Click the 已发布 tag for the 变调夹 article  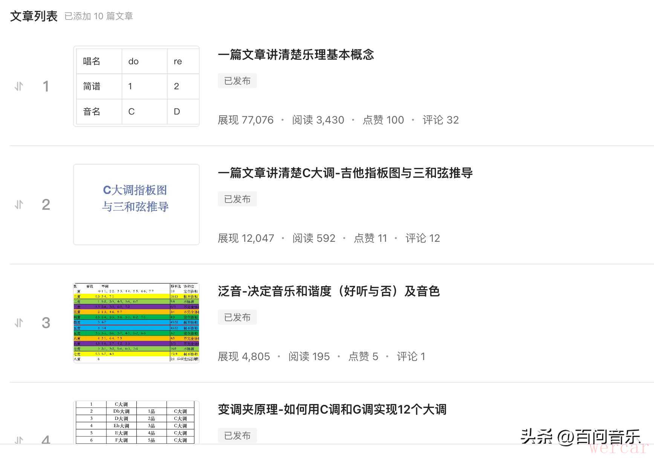click(x=237, y=435)
